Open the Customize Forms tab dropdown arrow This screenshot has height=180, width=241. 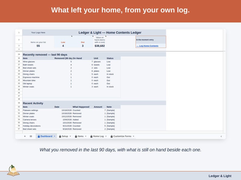click(134, 136)
